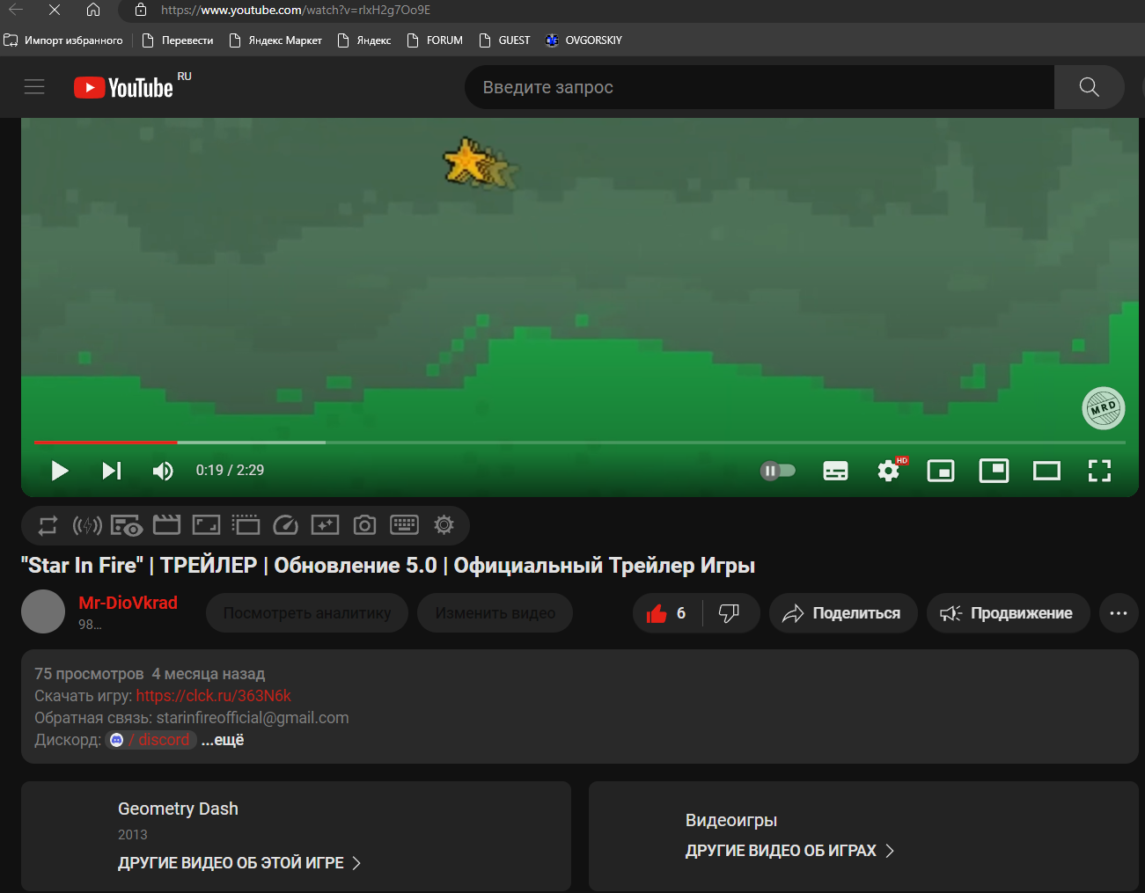This screenshot has height=893, width=1145.
Task: Open the Яндекс Маркет bookmark
Action: pos(275,40)
